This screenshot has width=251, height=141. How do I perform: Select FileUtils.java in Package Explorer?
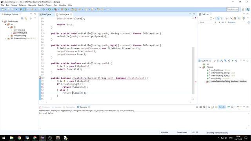[x=22, y=33]
